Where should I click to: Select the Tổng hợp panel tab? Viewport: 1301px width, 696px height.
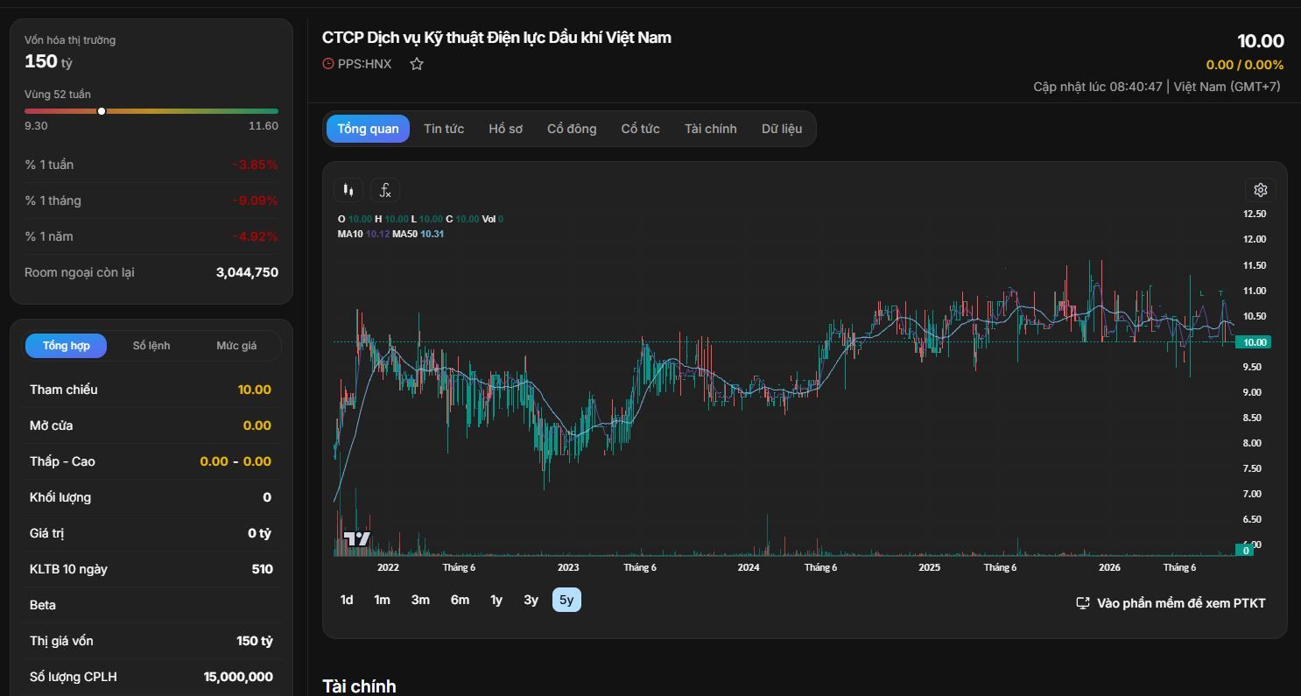66,346
